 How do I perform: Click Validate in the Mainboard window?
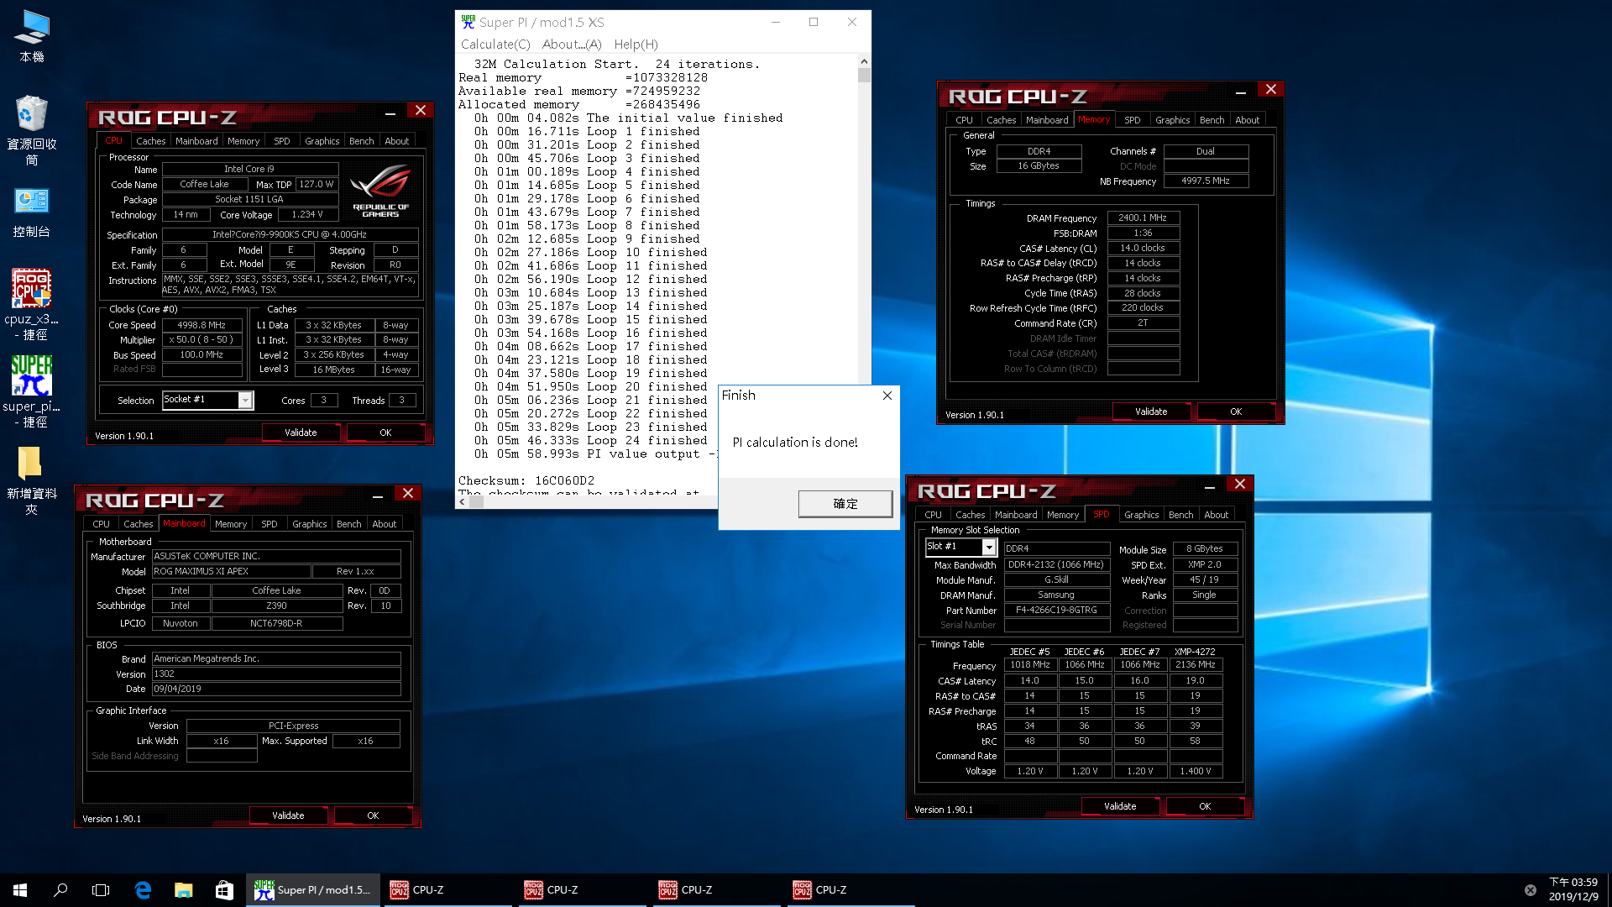pyautogui.click(x=288, y=815)
